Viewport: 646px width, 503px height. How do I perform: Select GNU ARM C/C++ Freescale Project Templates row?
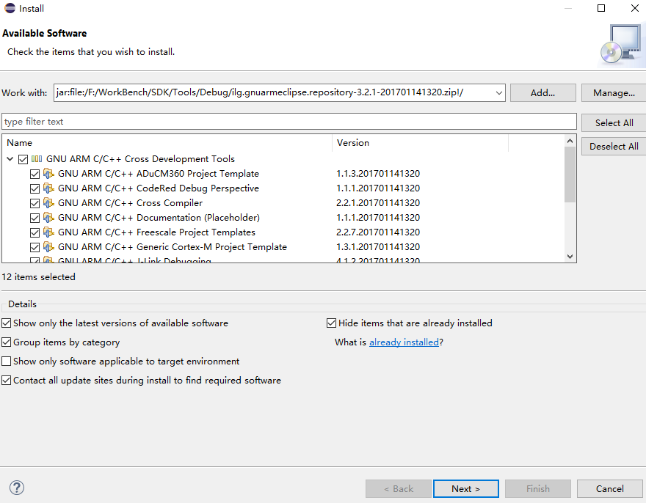point(283,232)
